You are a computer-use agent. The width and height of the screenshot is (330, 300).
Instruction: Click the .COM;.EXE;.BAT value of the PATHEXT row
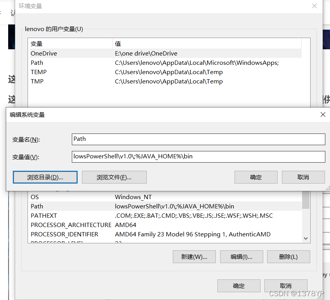click(x=194, y=215)
